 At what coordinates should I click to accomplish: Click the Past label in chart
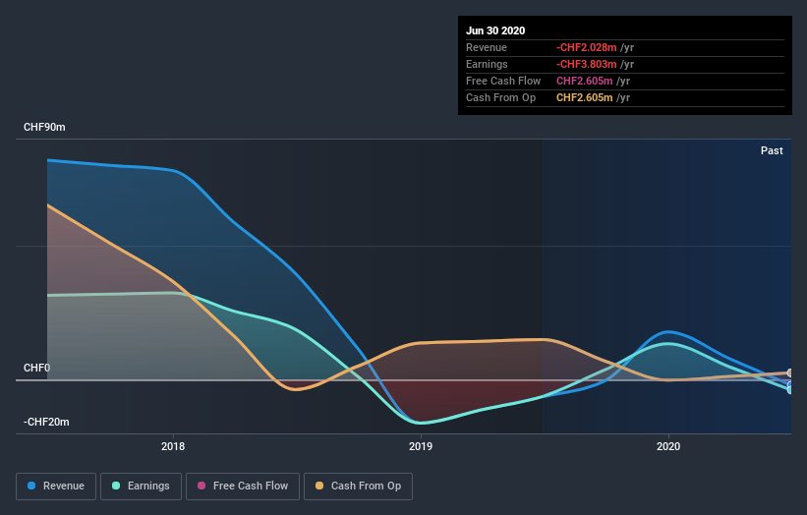point(772,150)
